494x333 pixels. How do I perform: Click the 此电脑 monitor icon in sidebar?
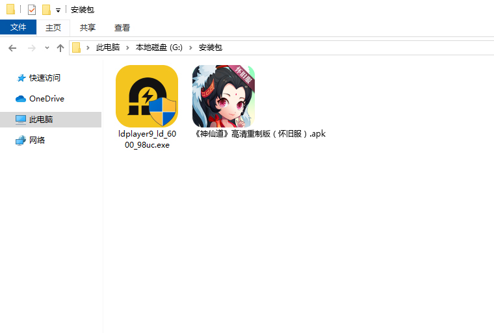(x=21, y=120)
